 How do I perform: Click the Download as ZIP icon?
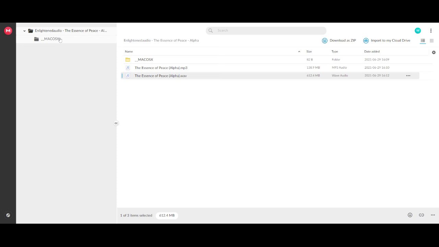point(324,40)
